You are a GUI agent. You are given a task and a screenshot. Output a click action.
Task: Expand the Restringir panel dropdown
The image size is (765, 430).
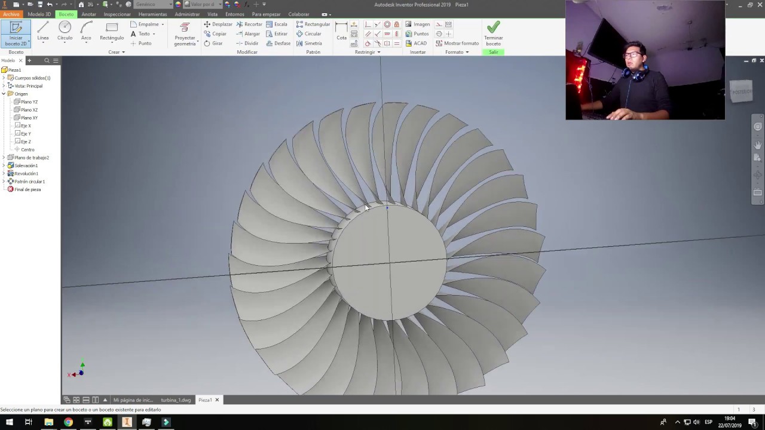368,52
